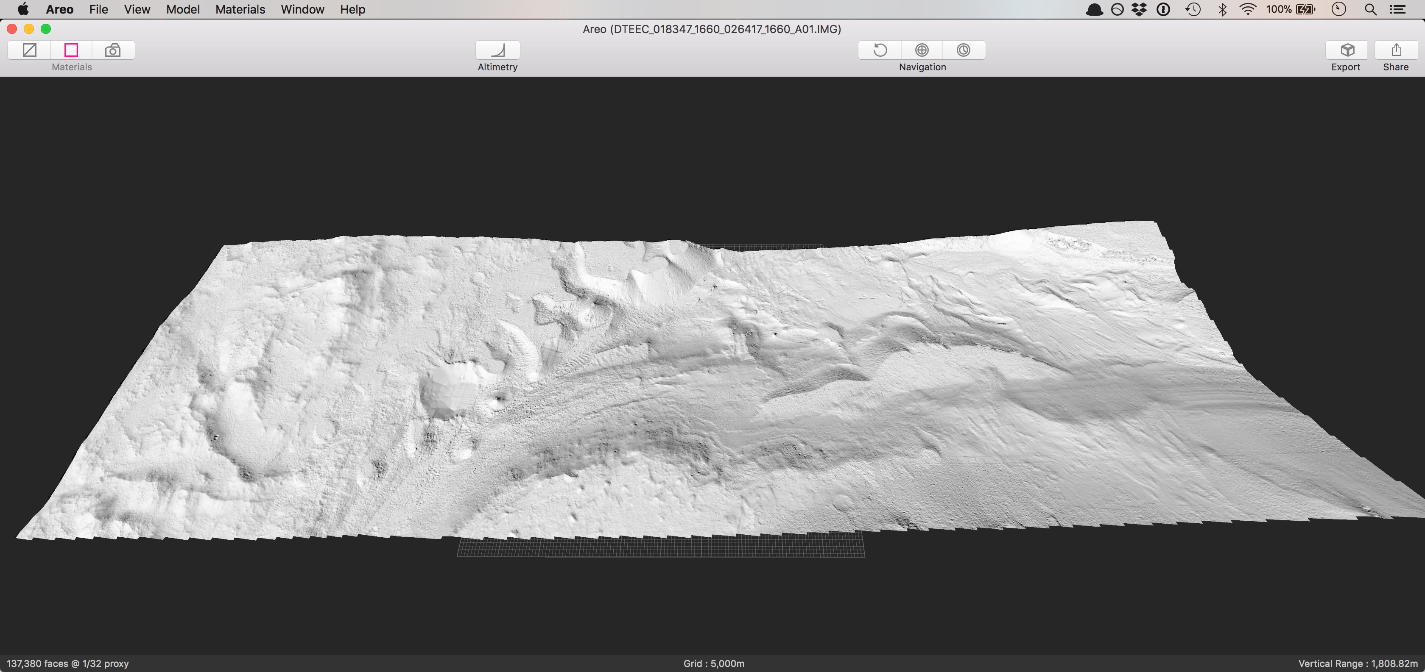Click the Wi-Fi status icon
Image resolution: width=1425 pixels, height=672 pixels.
1248,9
